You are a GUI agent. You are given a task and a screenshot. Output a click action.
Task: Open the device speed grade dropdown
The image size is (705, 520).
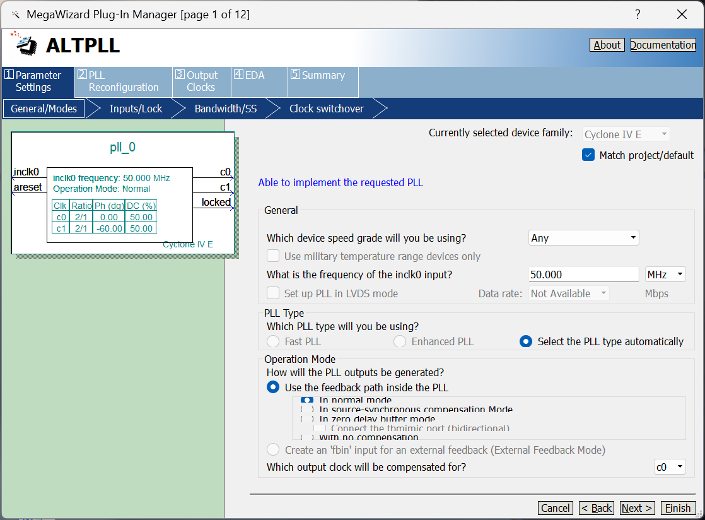tap(583, 238)
